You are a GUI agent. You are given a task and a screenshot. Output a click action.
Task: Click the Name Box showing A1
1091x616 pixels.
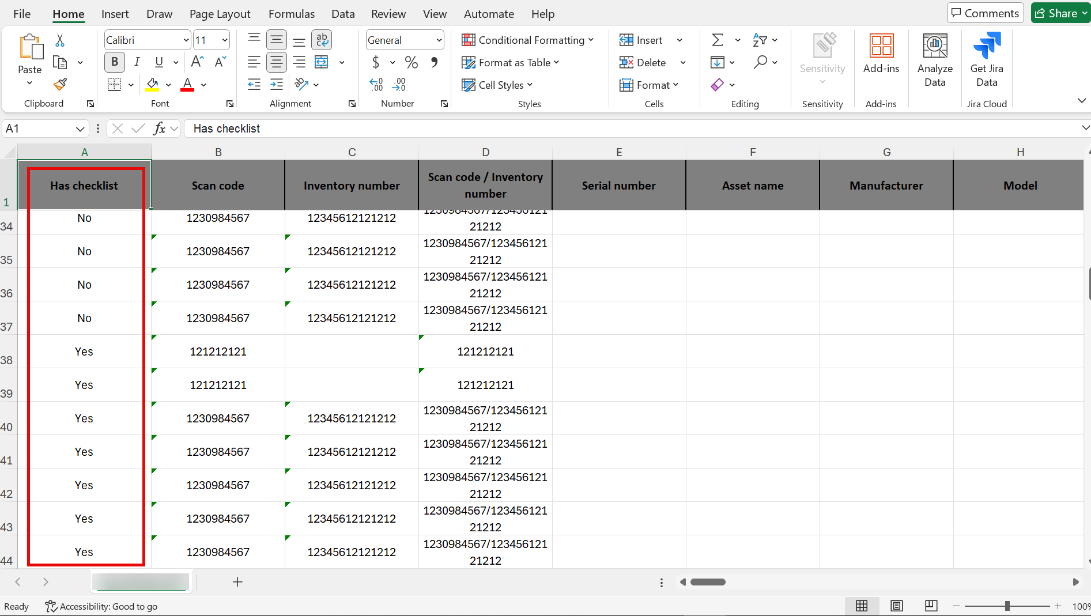37,129
